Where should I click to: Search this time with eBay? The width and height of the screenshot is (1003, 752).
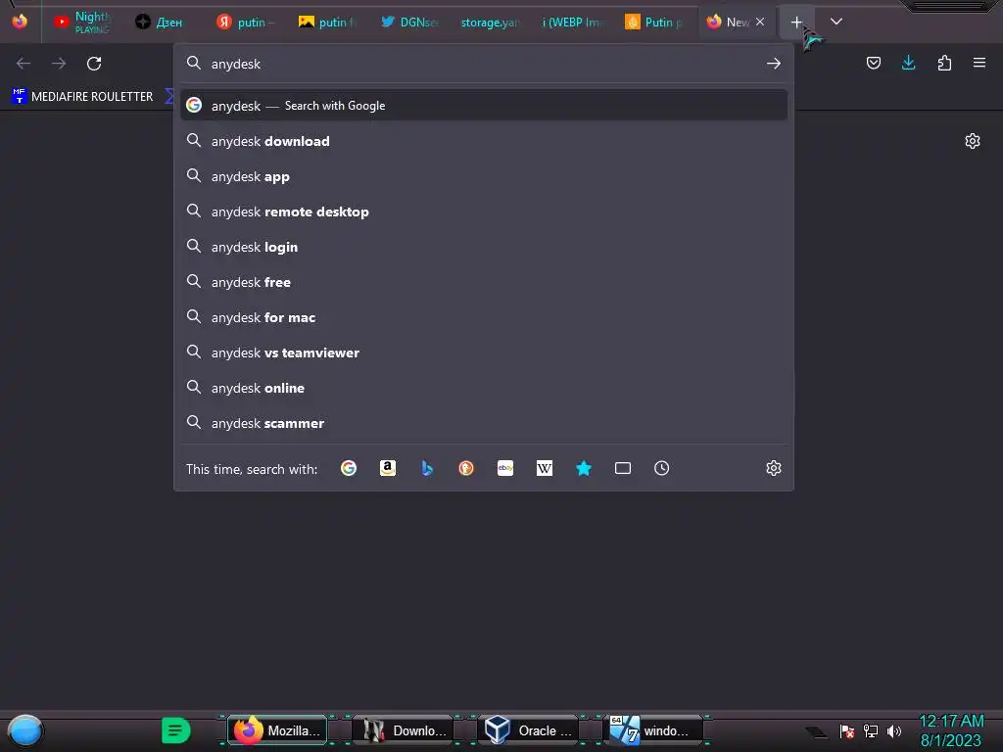coord(505,469)
